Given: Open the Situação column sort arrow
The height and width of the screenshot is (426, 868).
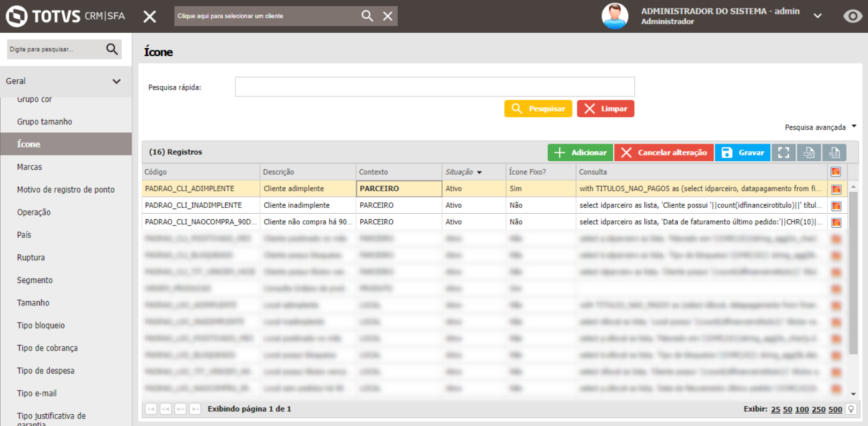Looking at the screenshot, I should pos(479,173).
